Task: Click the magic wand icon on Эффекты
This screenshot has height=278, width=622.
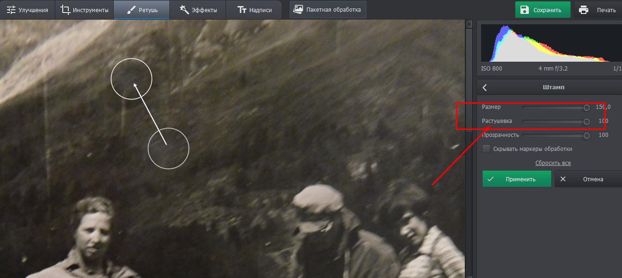Action: (x=184, y=10)
